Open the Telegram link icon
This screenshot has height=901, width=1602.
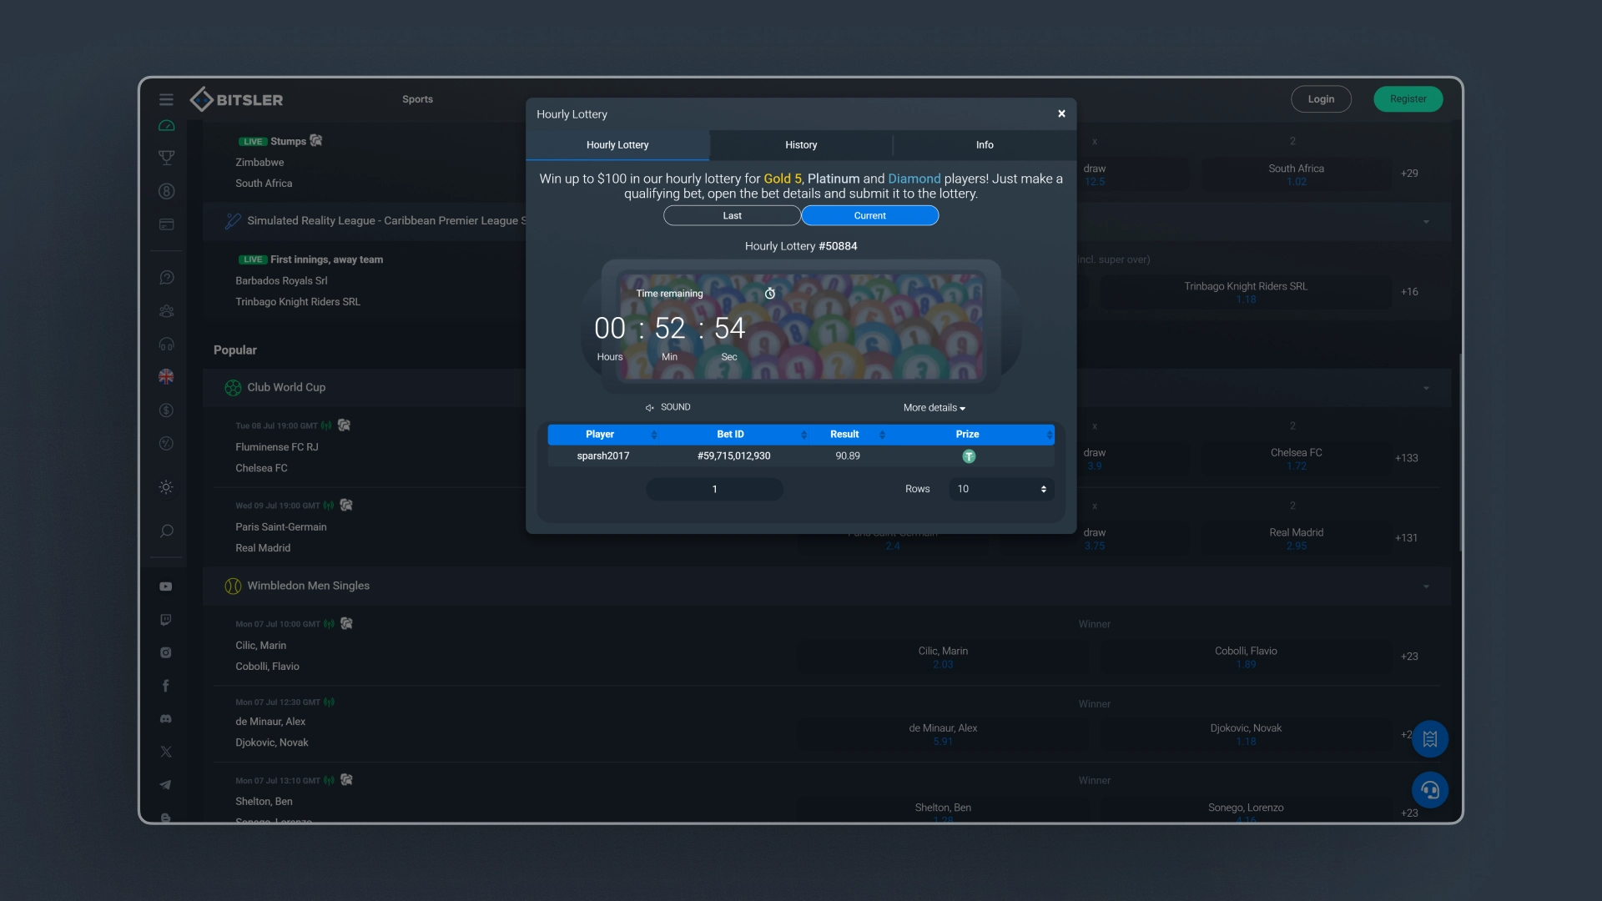click(x=166, y=784)
